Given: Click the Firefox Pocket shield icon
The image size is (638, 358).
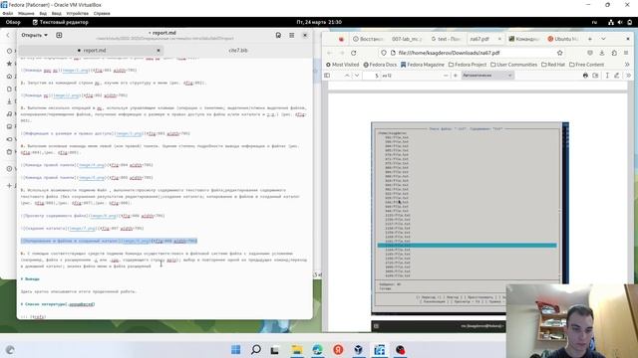Looking at the screenshot, I should [x=590, y=53].
